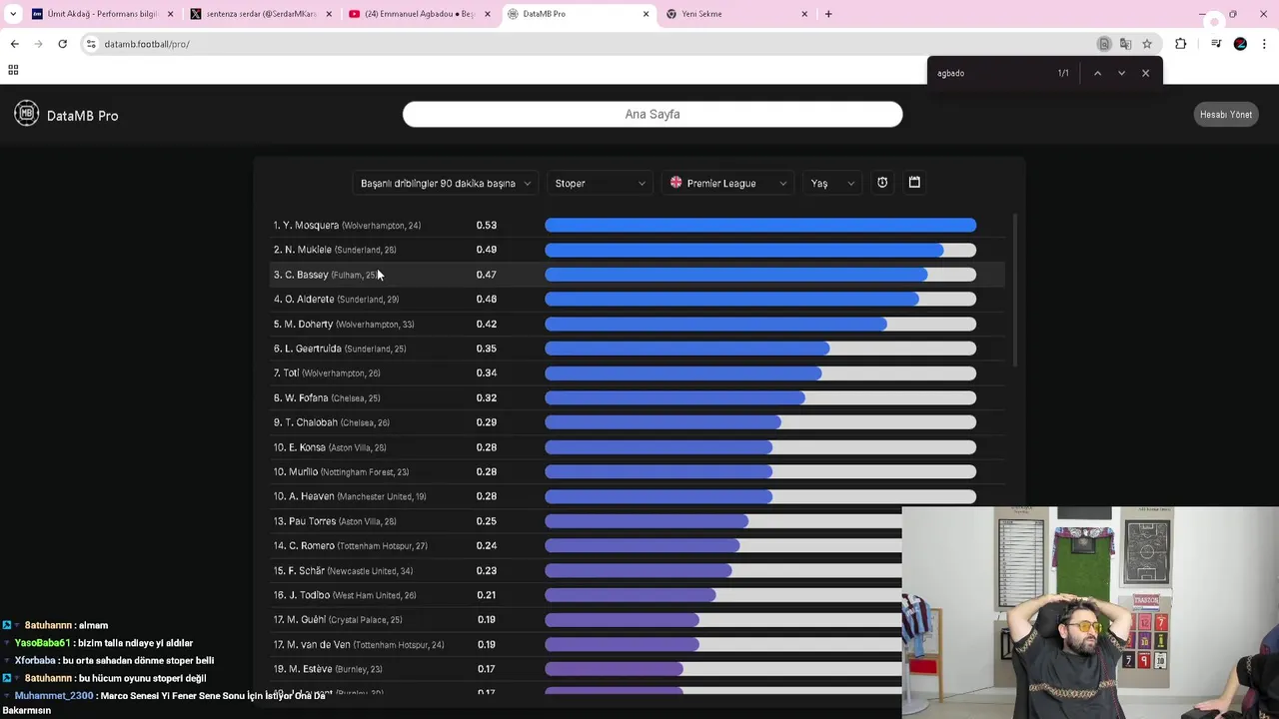1279x719 pixels.
Task: Click translate page icon in address bar
Action: pos(1126,44)
